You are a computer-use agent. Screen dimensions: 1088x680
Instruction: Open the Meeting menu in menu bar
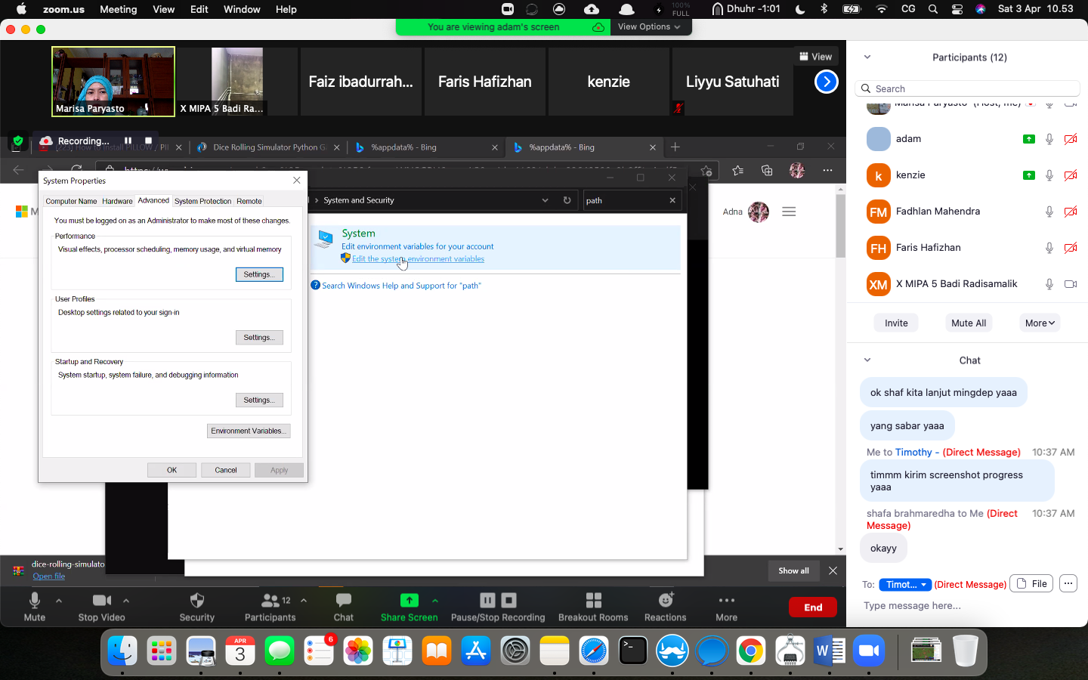(119, 9)
